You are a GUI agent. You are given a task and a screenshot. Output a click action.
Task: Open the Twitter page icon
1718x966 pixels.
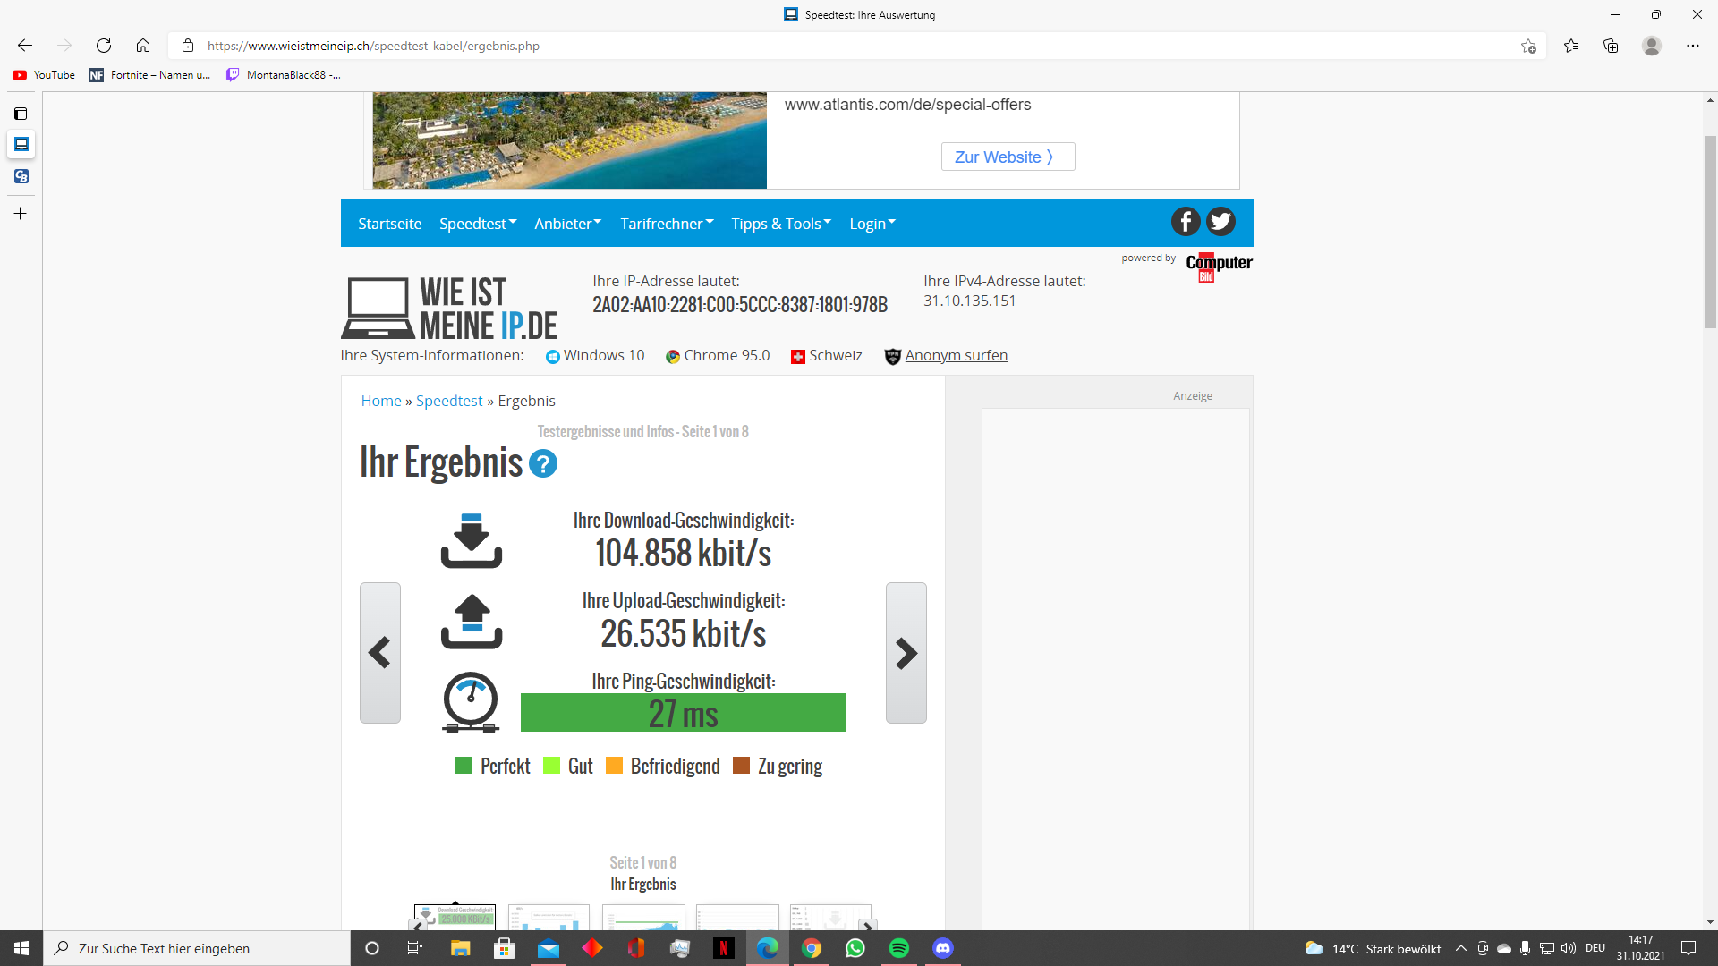1220,222
